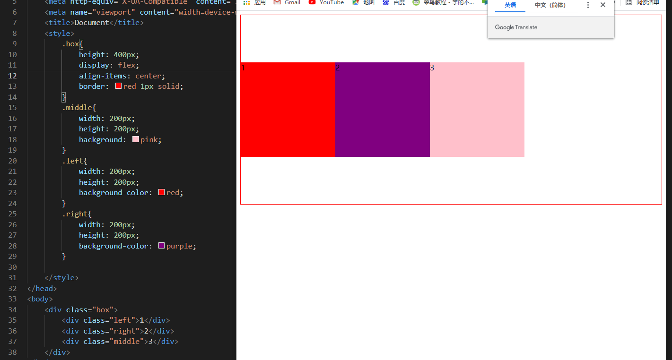Open Google Translate popup options menu

(588, 5)
